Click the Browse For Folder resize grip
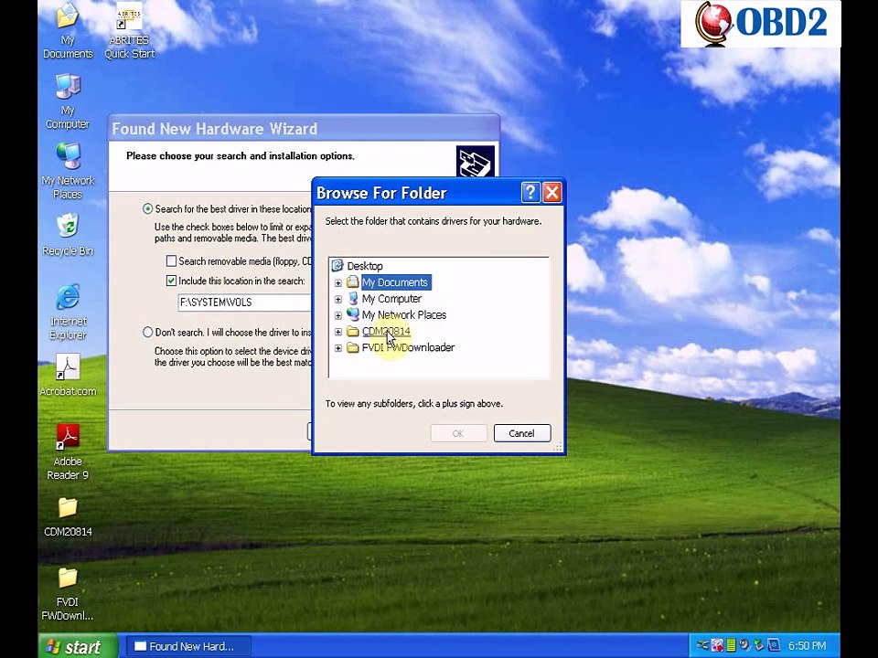Image resolution: width=878 pixels, height=658 pixels. click(557, 446)
